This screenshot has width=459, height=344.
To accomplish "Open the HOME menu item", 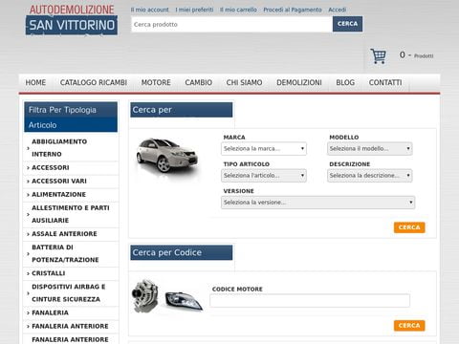I will 35,83.
